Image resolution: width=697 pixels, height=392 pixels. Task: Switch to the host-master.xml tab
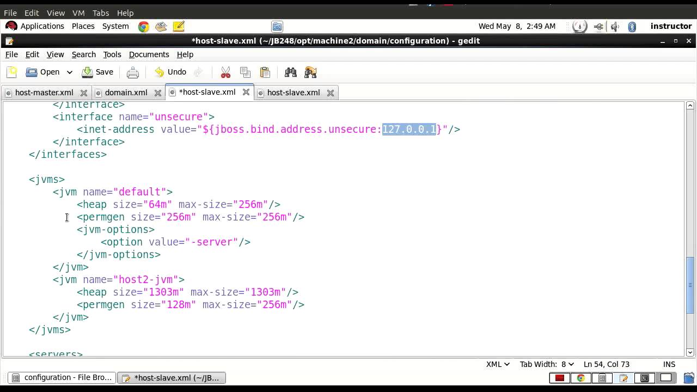pos(44,93)
